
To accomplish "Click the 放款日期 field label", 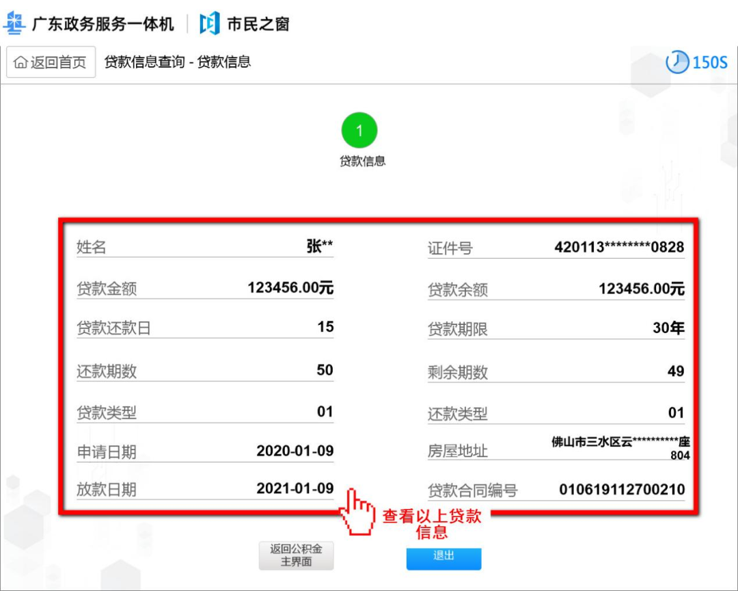I will click(107, 490).
